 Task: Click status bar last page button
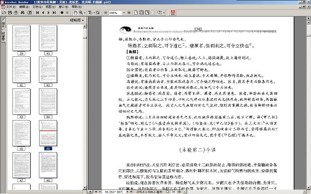pos(131,191)
